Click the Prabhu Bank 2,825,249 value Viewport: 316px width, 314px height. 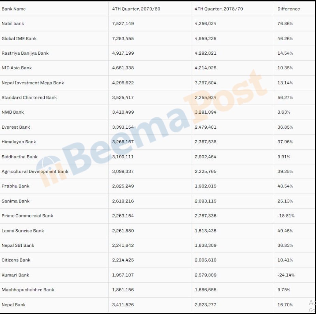click(123, 186)
